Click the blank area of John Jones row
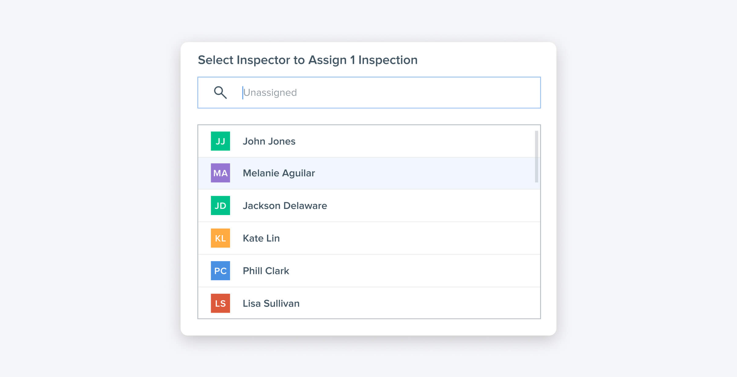Image resolution: width=737 pixels, height=377 pixels. tap(413, 141)
